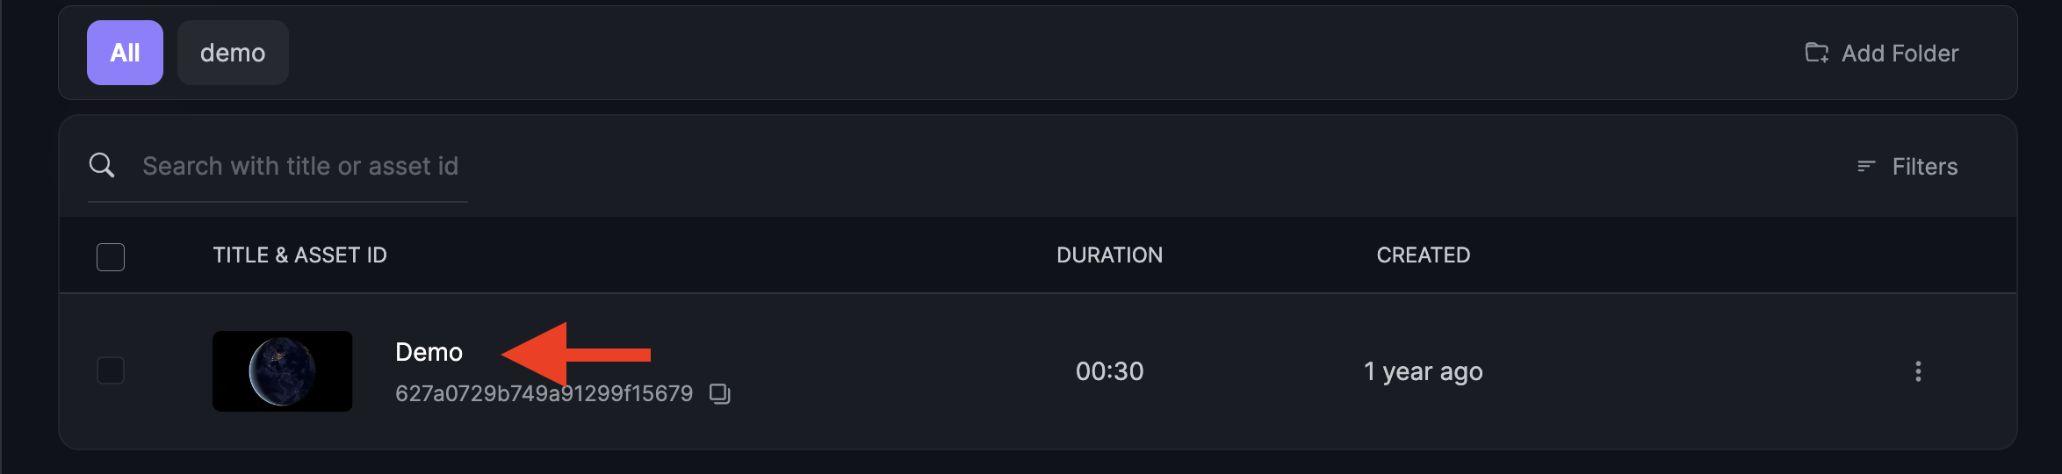Viewport: 2062px width, 474px height.
Task: Click the 00:30 duration value
Action: tap(1109, 371)
